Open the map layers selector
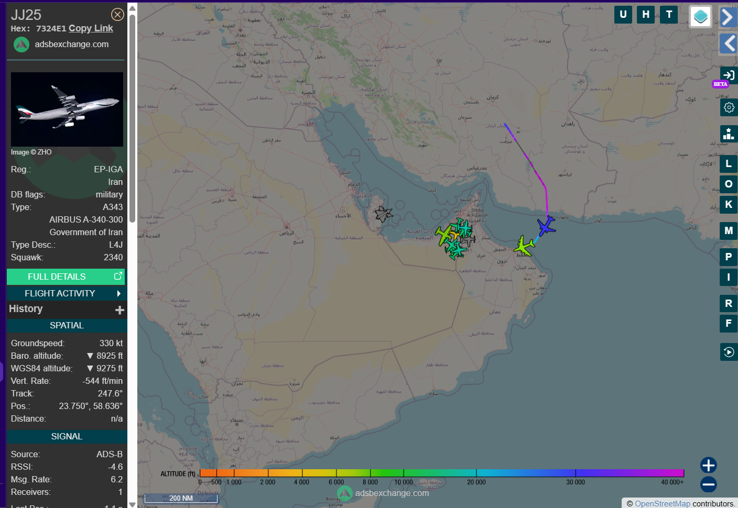This screenshot has width=738, height=508. 701,17
